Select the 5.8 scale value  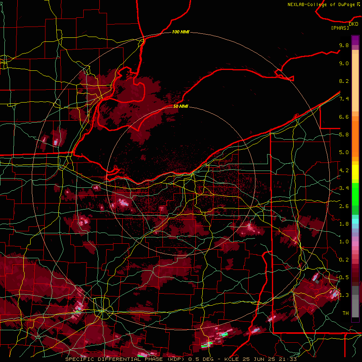point(344,135)
